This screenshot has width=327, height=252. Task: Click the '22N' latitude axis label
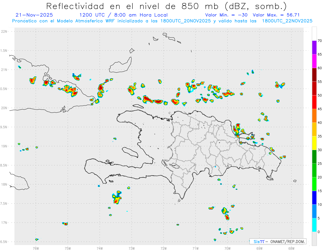[x=5, y=32]
